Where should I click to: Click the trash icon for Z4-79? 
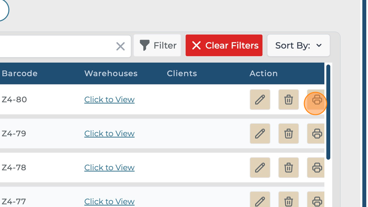pos(288,133)
